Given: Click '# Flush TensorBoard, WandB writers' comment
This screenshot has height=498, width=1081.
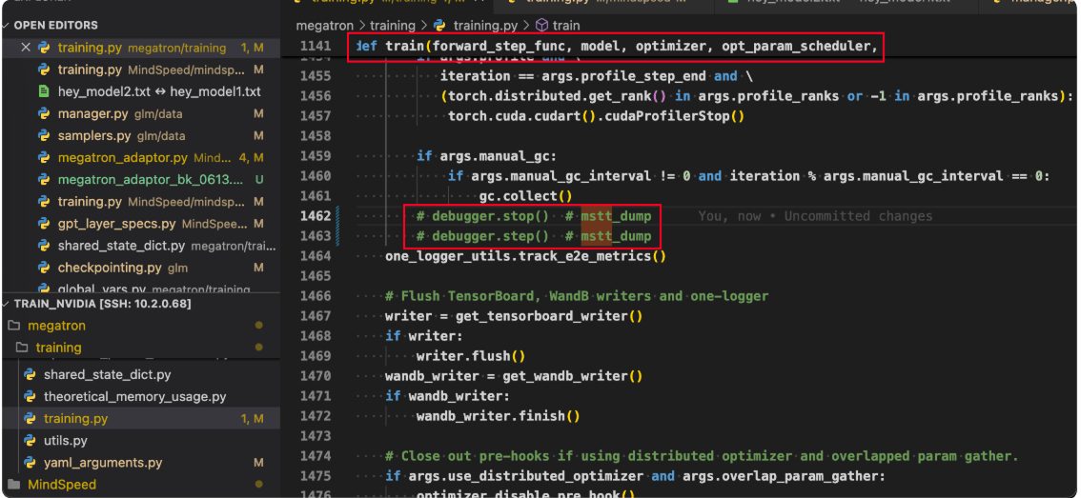Looking at the screenshot, I should click(x=577, y=296).
